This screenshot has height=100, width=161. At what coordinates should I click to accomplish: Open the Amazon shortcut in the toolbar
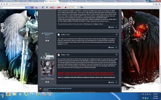pos(47,7)
